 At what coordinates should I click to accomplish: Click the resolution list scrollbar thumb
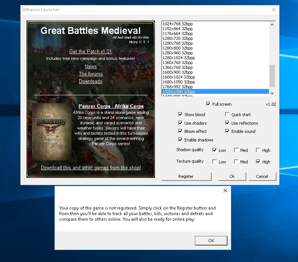pos(272,76)
